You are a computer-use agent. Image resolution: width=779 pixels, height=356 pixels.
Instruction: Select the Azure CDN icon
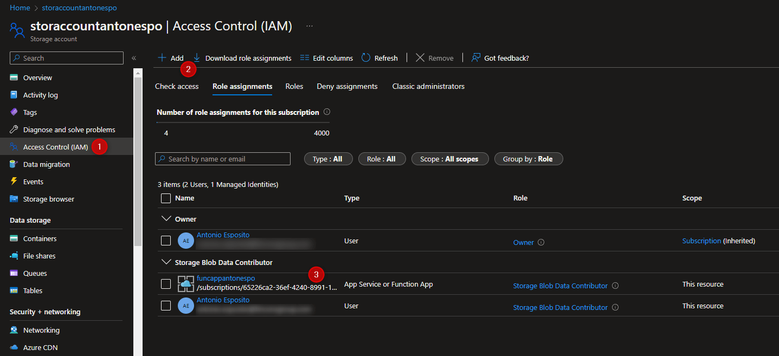(16, 347)
